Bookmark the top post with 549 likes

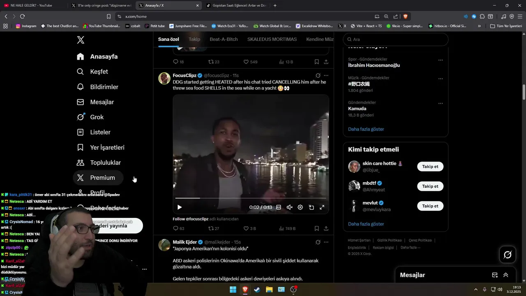pos(317,62)
